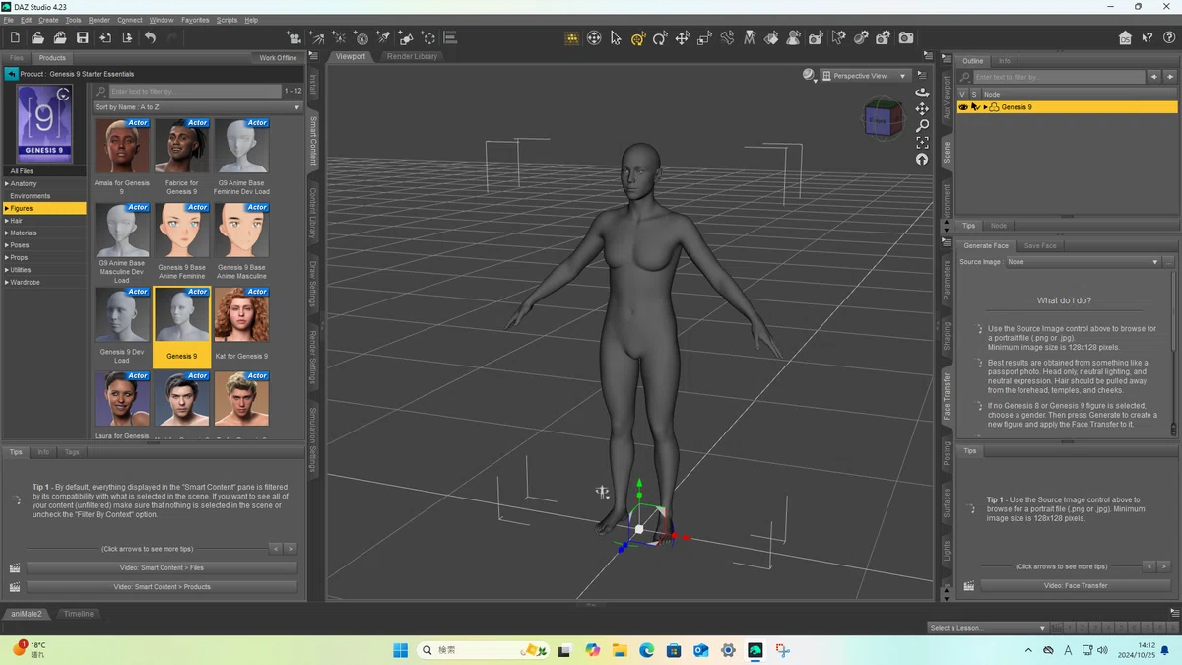Click the New scene file icon
The width and height of the screenshot is (1182, 665).
(15, 38)
